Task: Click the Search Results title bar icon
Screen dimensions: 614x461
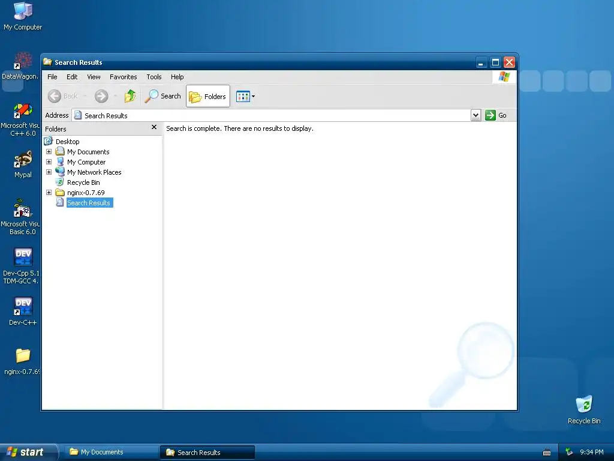Action: click(x=48, y=62)
